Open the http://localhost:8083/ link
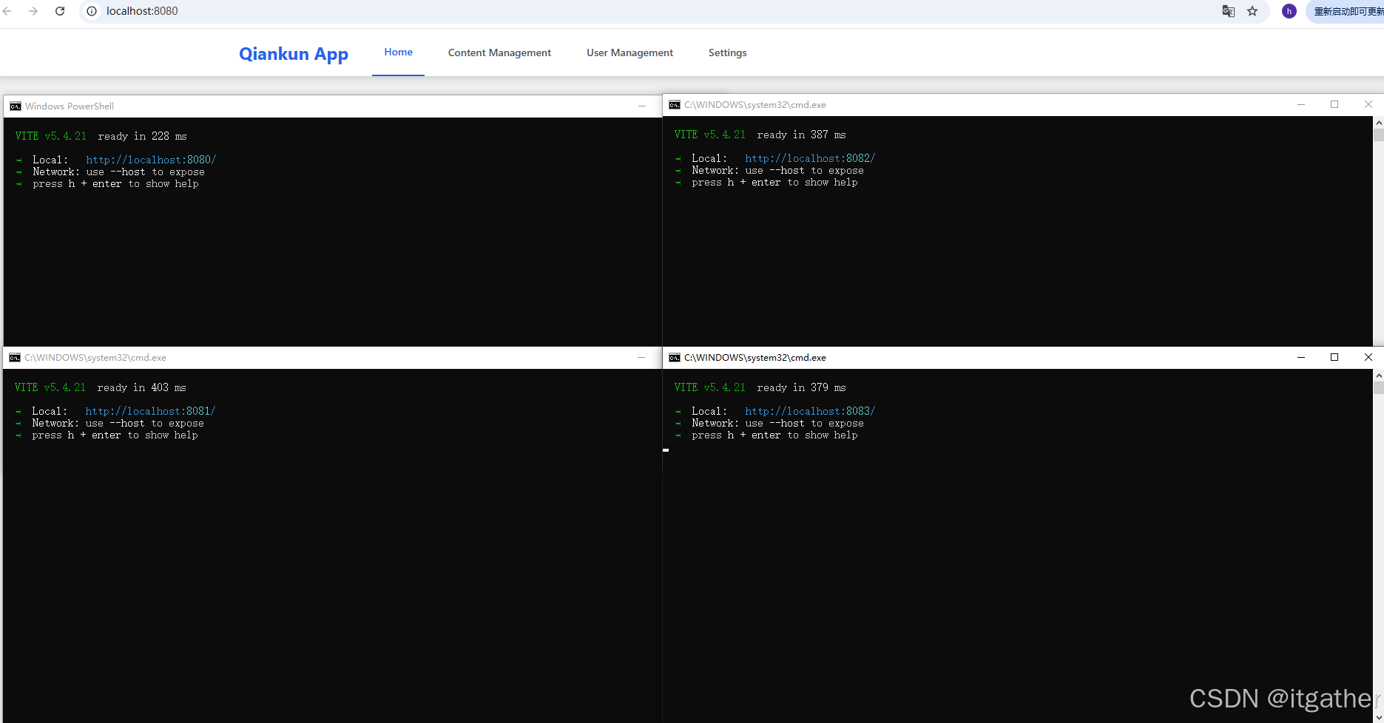The image size is (1384, 723). pos(810,411)
